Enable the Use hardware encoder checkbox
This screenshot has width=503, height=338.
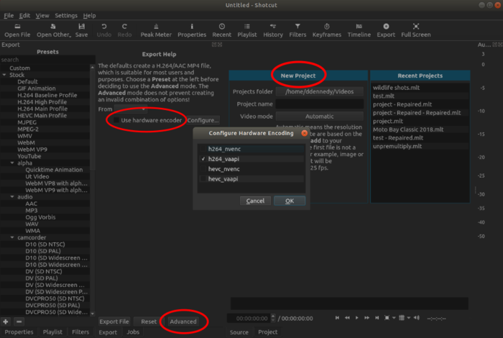coord(115,120)
